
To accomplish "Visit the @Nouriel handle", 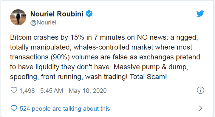I will coord(43,22).
